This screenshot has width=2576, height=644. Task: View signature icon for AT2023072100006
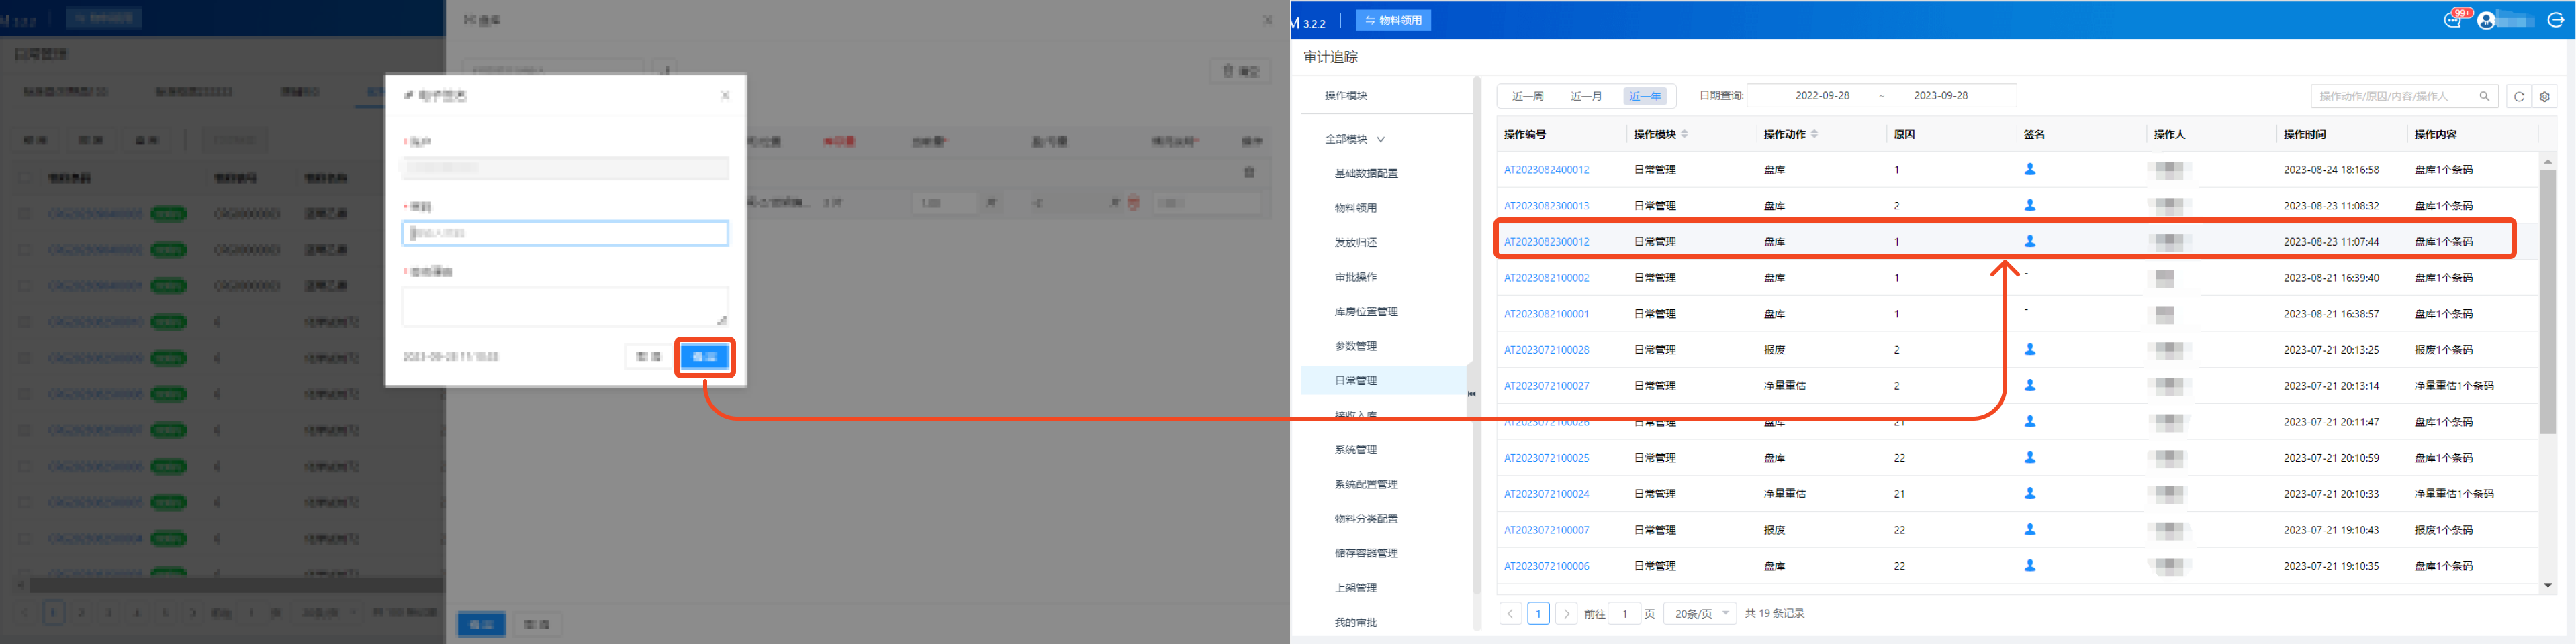[x=2030, y=565]
